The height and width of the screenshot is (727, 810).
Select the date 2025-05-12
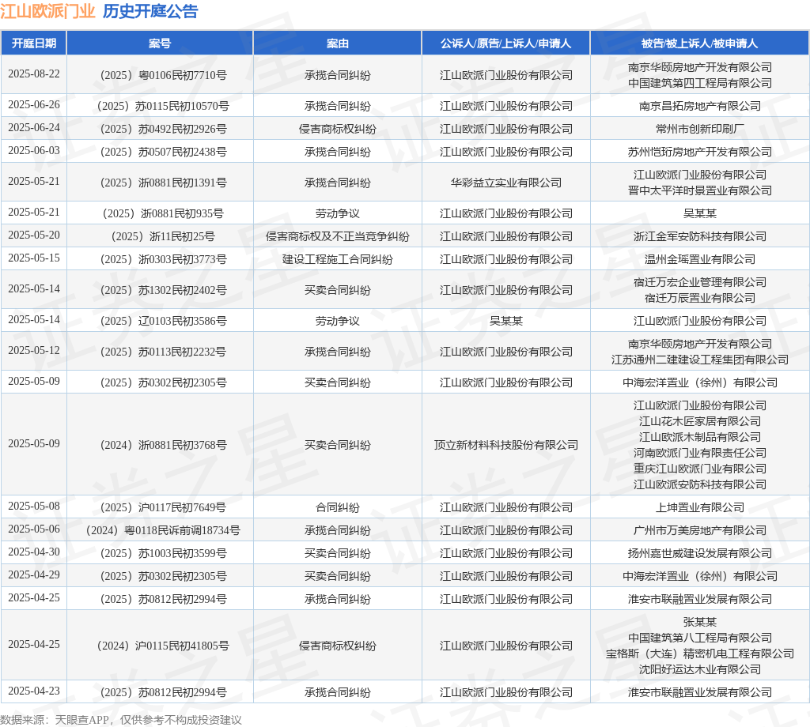(x=34, y=350)
